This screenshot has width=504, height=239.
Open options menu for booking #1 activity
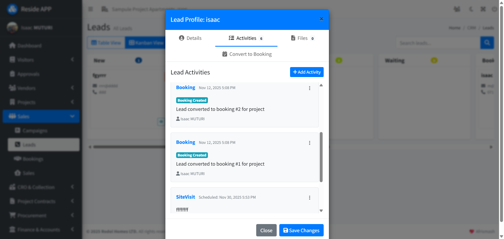pos(309,143)
